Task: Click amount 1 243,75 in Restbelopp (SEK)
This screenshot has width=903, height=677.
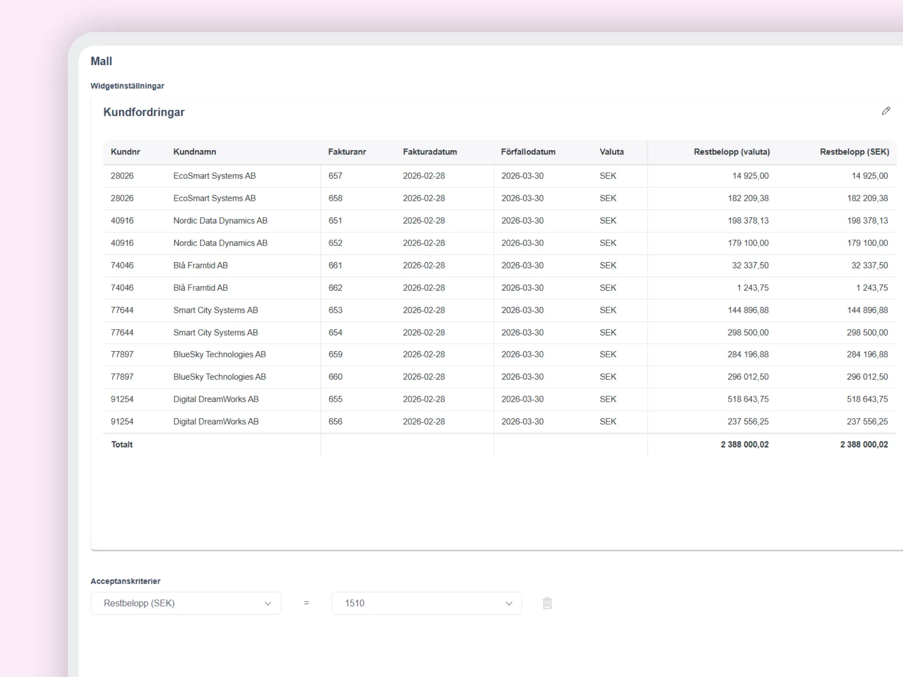Action: 872,287
